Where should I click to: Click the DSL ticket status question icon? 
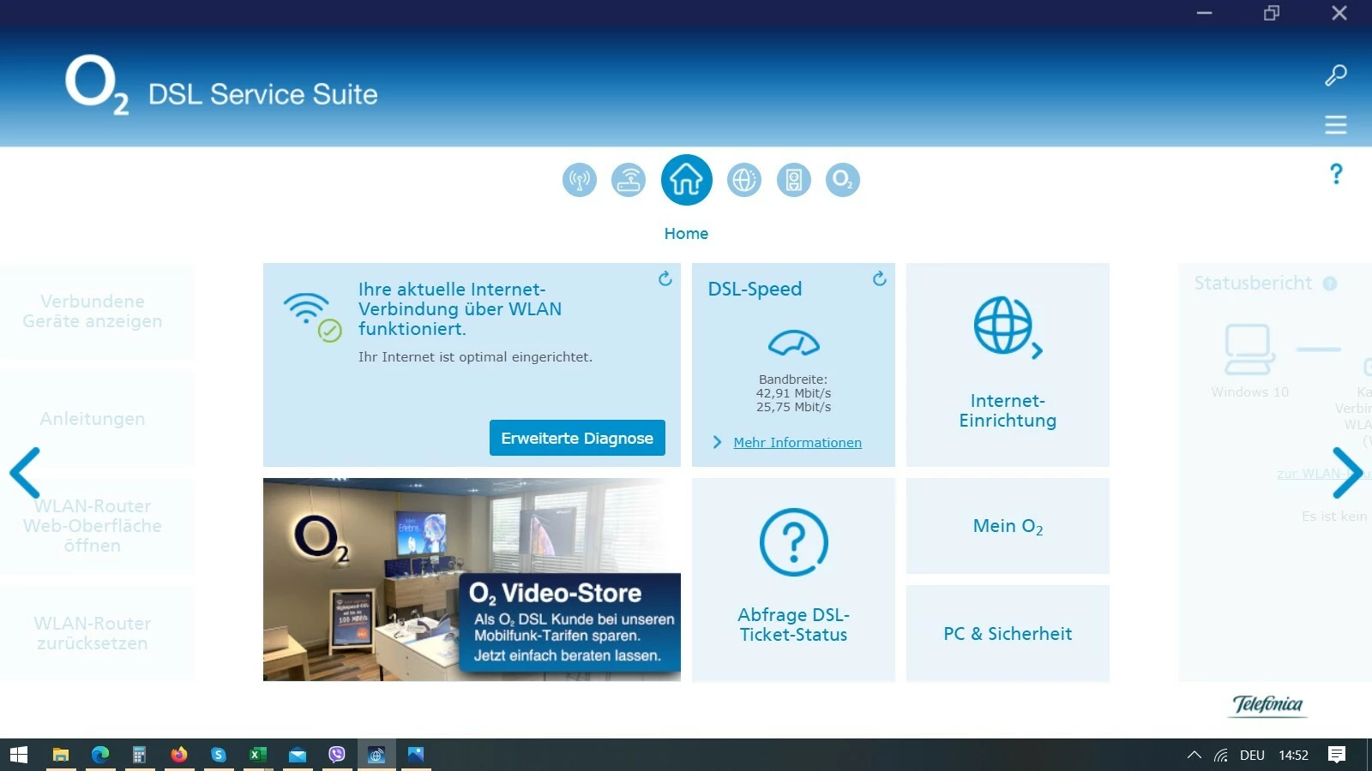(794, 542)
